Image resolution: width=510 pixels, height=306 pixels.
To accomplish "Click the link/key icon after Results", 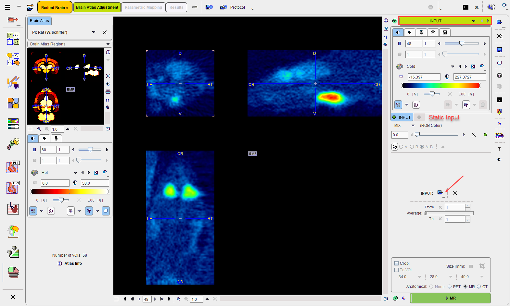I will pos(194,7).
